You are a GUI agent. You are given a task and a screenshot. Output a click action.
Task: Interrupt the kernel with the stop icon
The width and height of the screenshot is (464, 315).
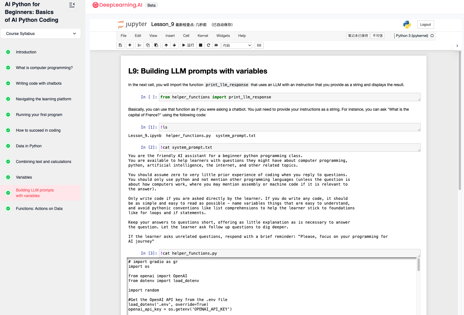(x=200, y=45)
